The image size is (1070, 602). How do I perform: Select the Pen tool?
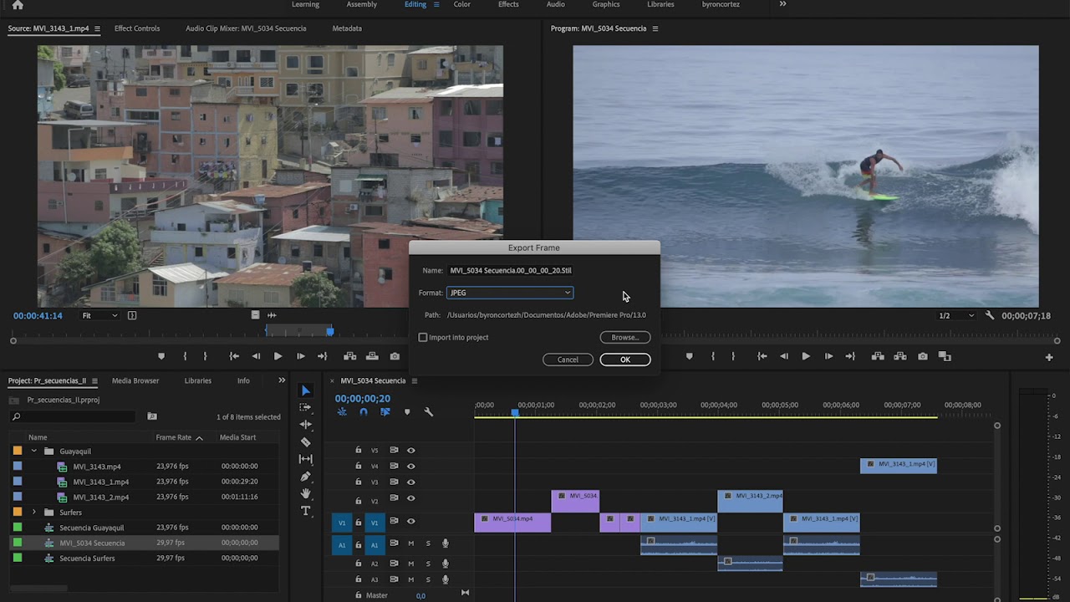[306, 477]
